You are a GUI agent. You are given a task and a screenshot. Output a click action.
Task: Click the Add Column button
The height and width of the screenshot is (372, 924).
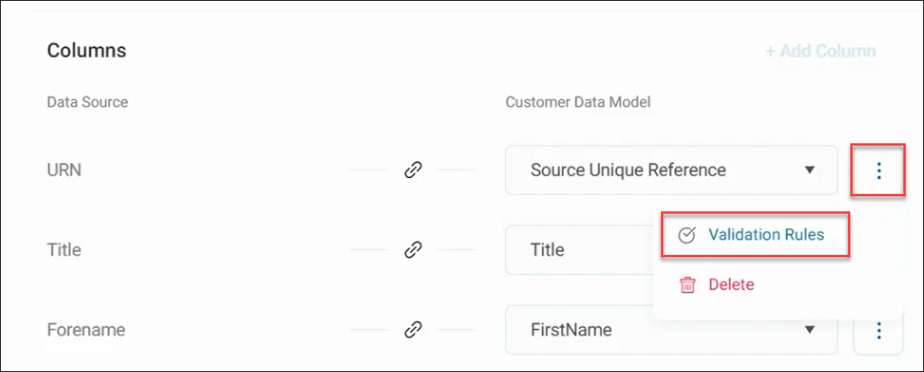(820, 51)
